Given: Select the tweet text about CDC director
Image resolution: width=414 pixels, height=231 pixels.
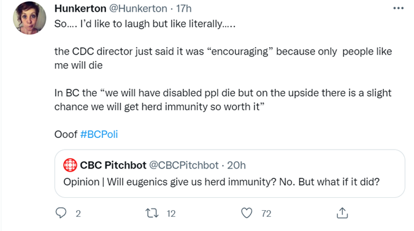Looking at the screenshot, I should [x=223, y=58].
